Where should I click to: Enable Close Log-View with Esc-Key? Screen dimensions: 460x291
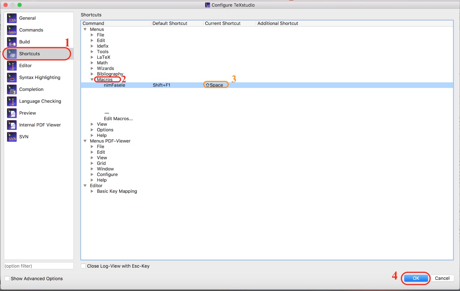(83, 266)
